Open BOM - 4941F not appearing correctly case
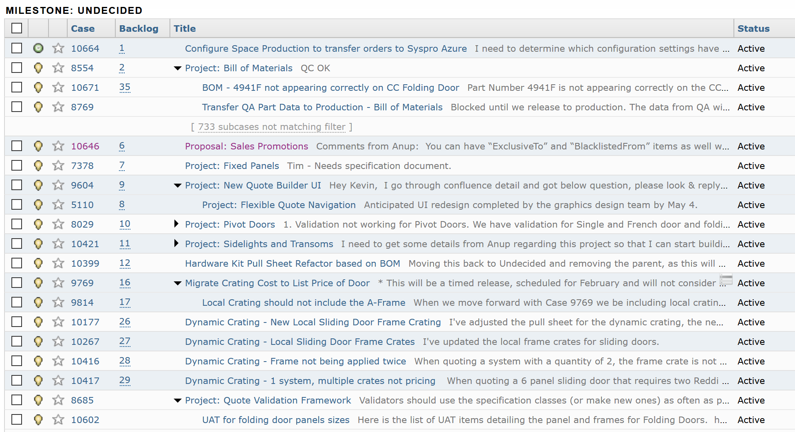 [330, 88]
